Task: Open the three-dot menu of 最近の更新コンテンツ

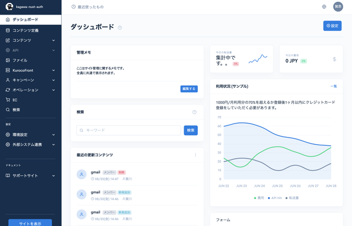Action: [195, 155]
